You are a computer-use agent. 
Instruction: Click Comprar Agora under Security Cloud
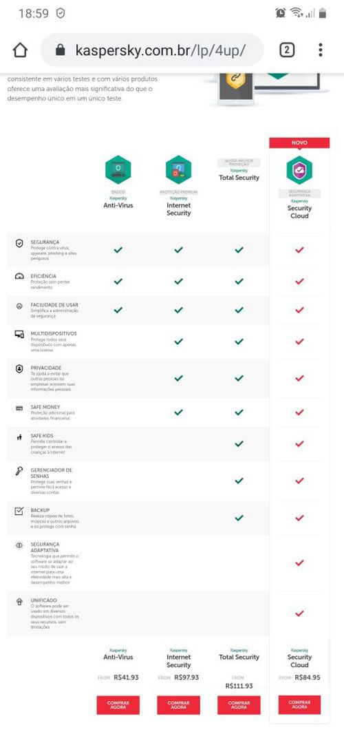click(299, 704)
